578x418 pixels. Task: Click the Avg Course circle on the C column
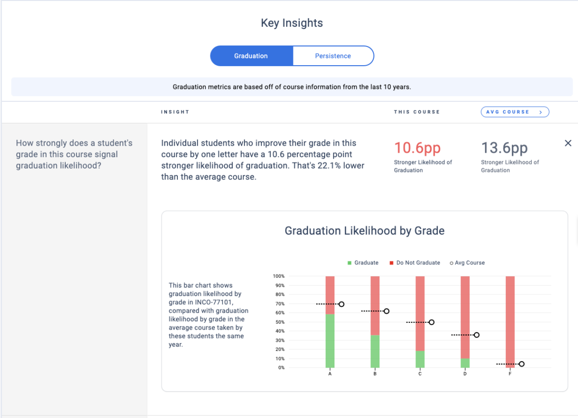(x=431, y=322)
